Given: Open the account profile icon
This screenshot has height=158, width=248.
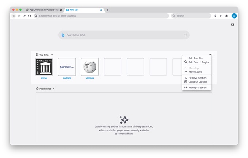Looking at the screenshot, I should [227, 16].
